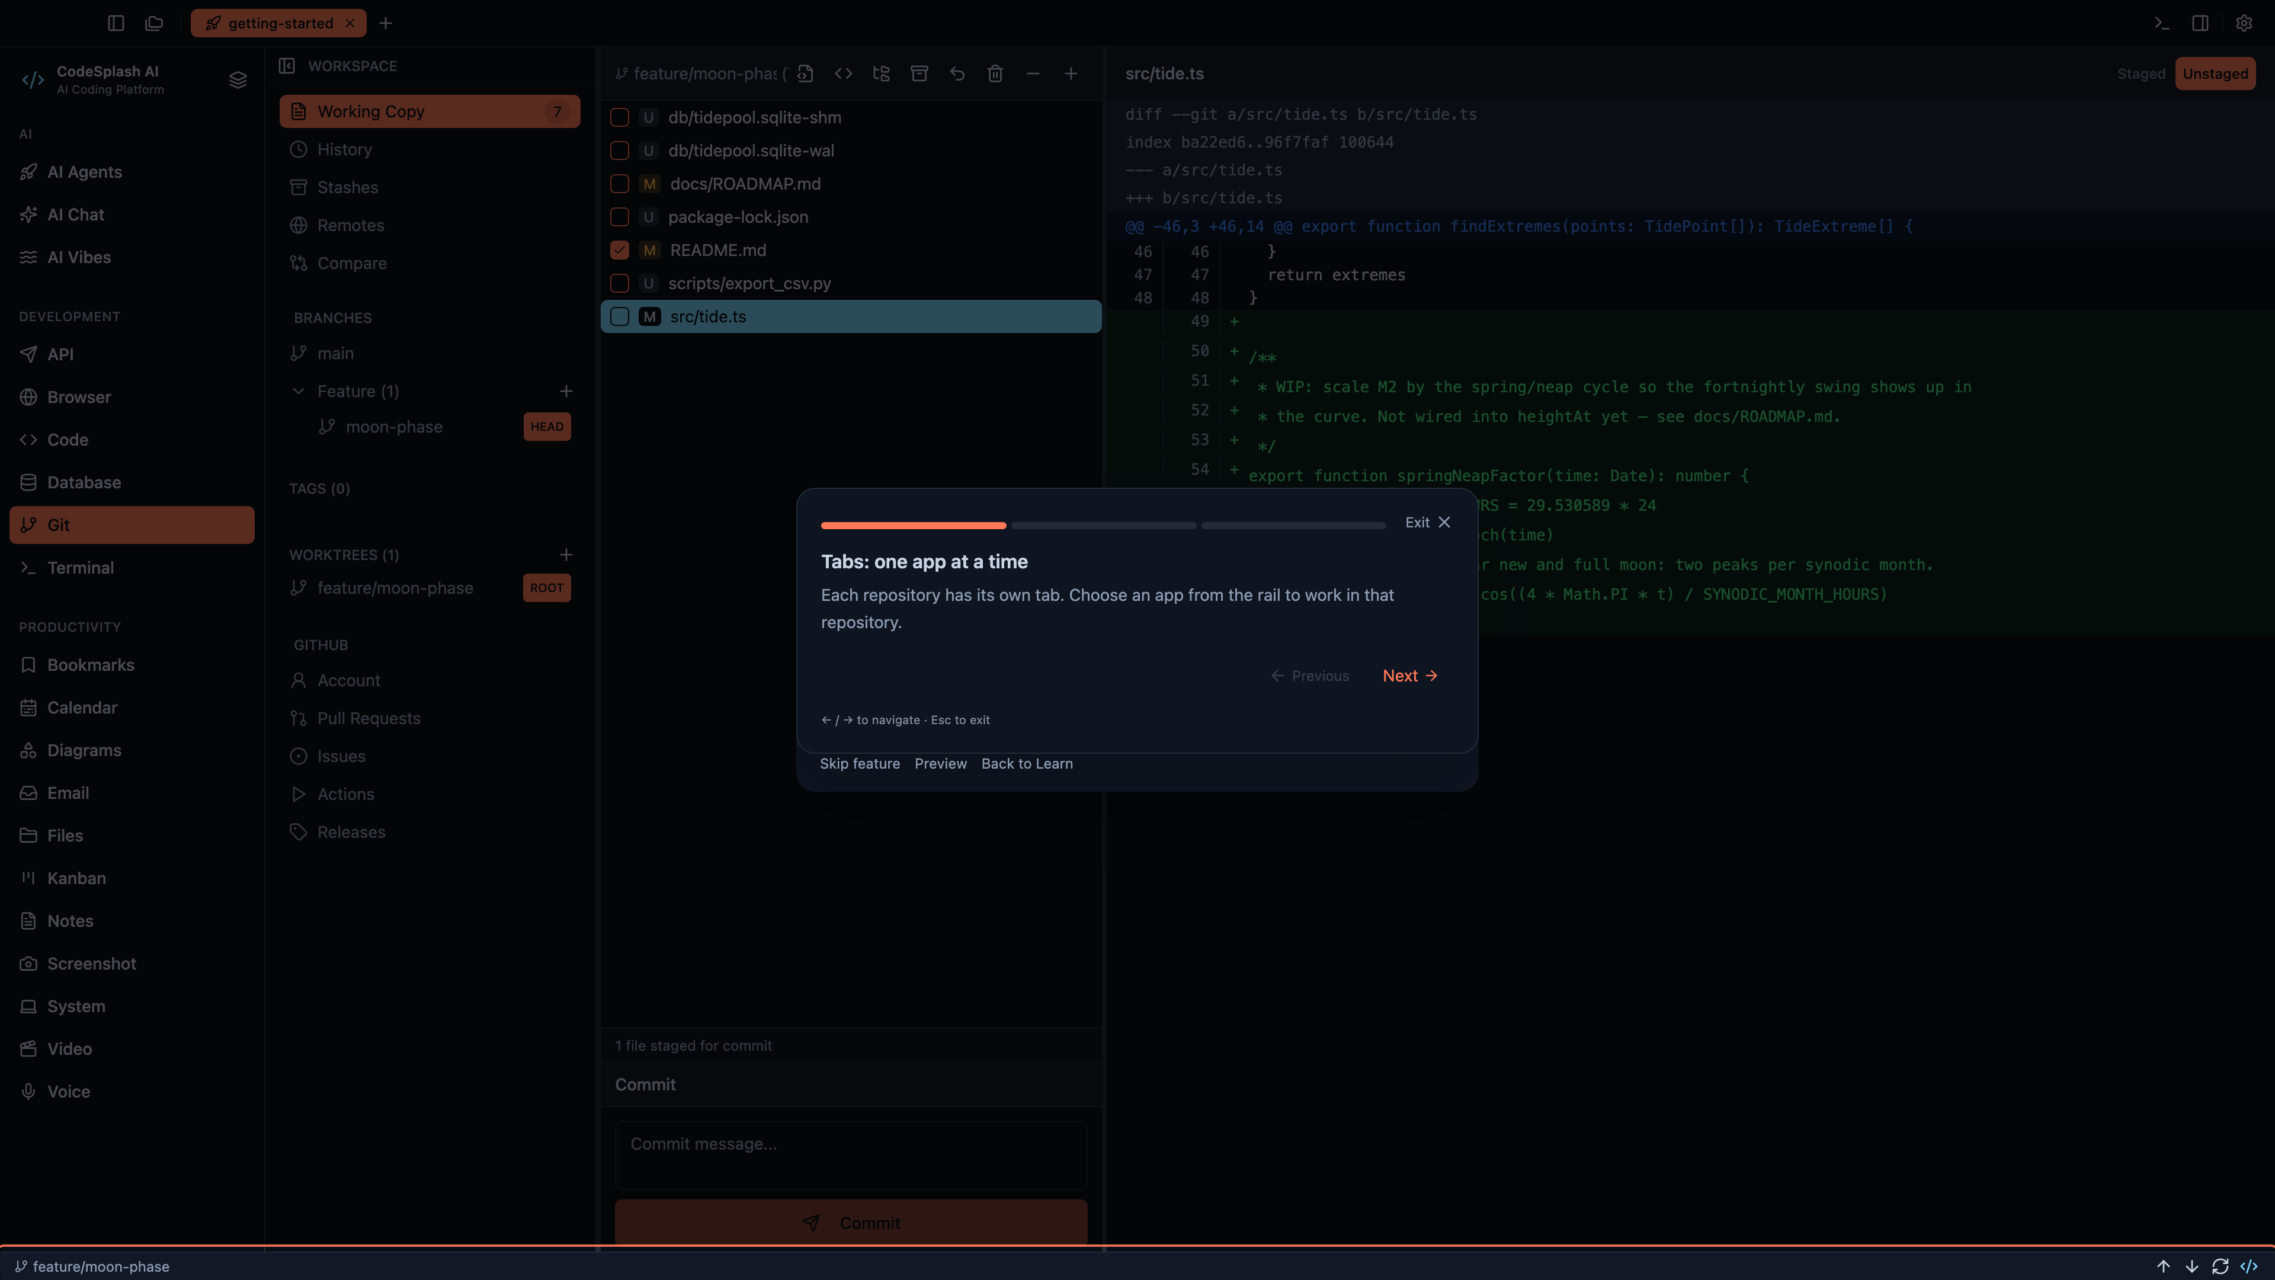2275x1280 pixels.
Task: Stage db/tidepool.sqlite-wal checkbox
Action: coord(620,151)
